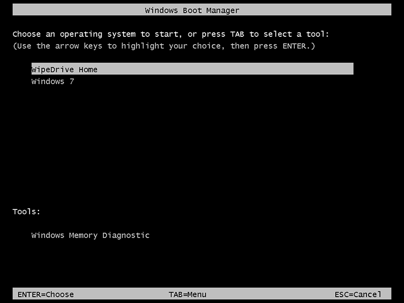Click the word TAB in the instructions

point(237,34)
